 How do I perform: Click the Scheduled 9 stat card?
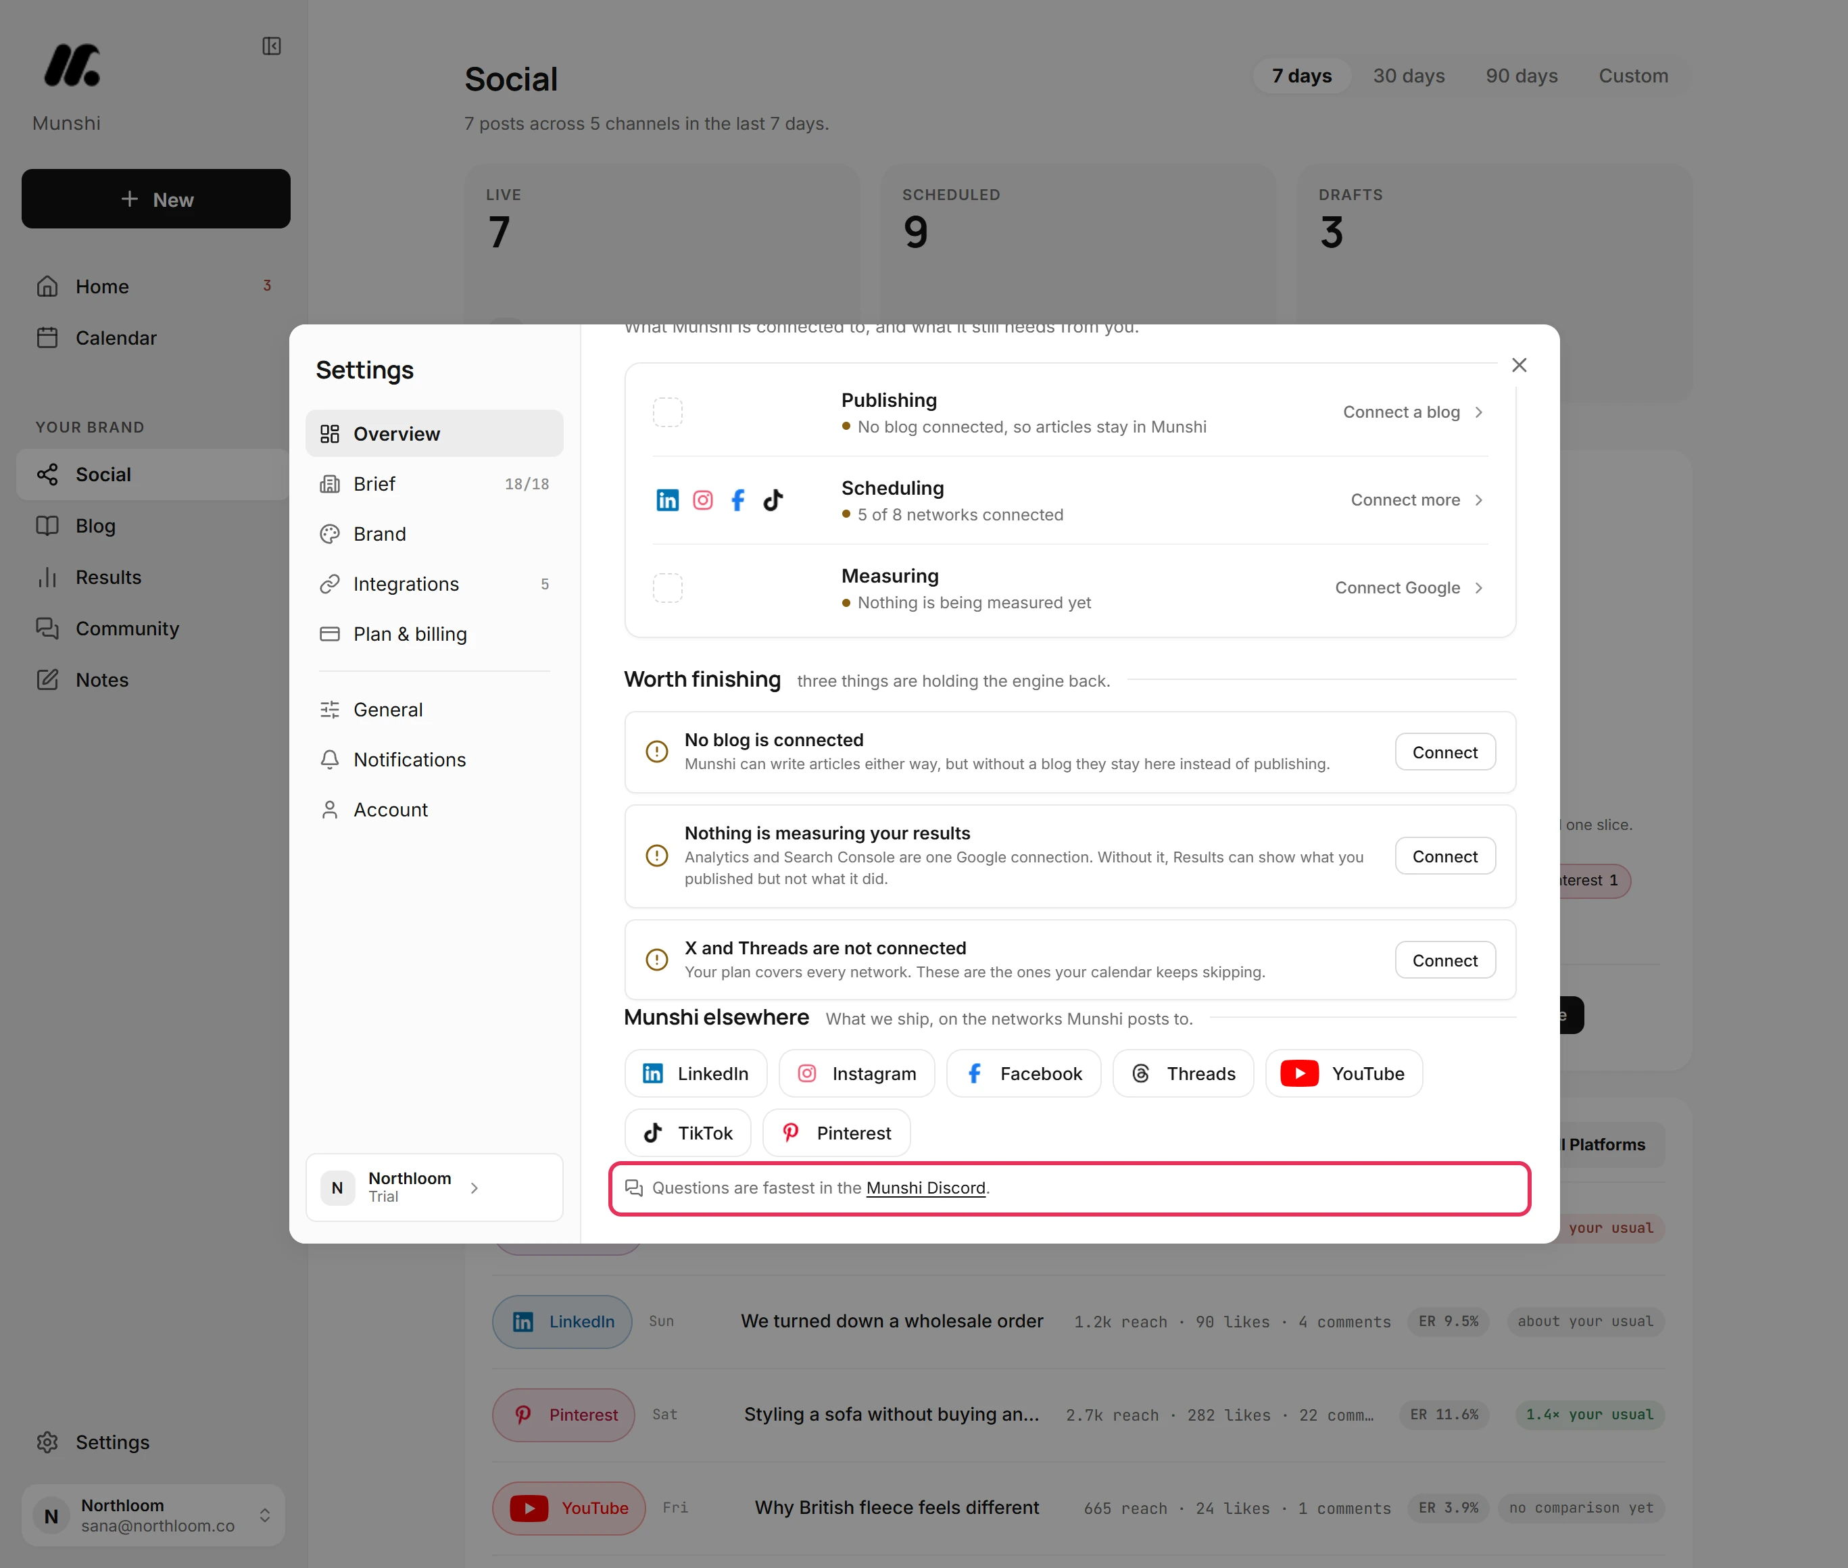tap(1078, 245)
